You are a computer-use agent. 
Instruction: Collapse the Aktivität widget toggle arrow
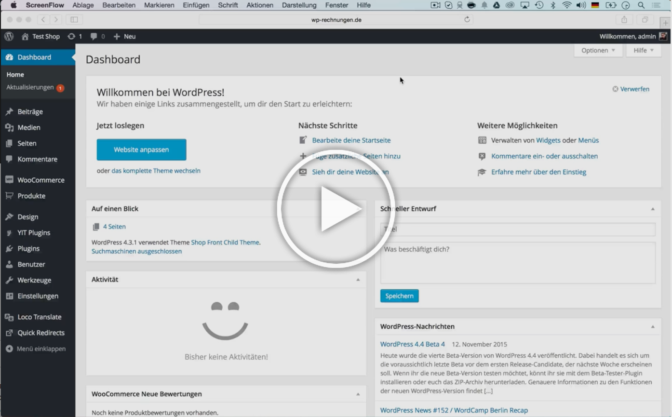[358, 280]
